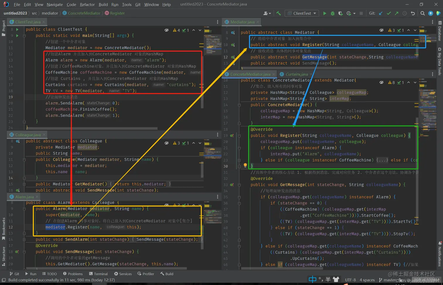The height and width of the screenshot is (285, 443).
Task: Open the Refactor menu
Action: point(87,4)
